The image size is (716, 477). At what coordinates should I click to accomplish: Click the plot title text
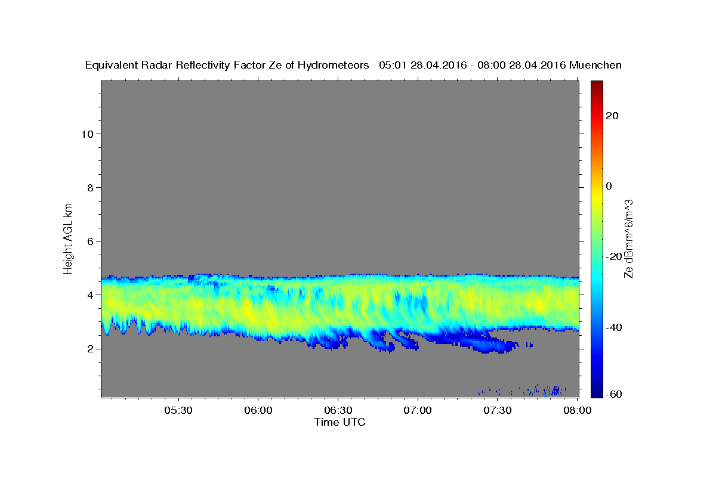(353, 65)
